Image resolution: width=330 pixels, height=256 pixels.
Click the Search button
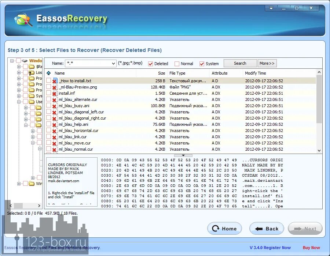click(x=240, y=63)
